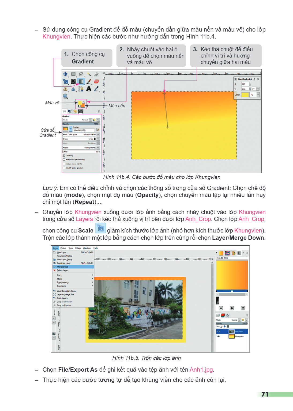Screen dimensions: 293x411
Task: Toggle the Dithering checkbox
Action: (x=64, y=155)
